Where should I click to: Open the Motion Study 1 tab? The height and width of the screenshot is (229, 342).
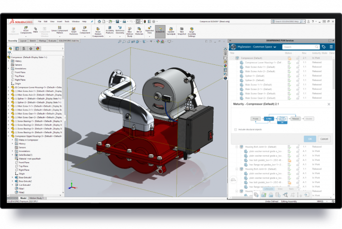[x=36, y=198]
